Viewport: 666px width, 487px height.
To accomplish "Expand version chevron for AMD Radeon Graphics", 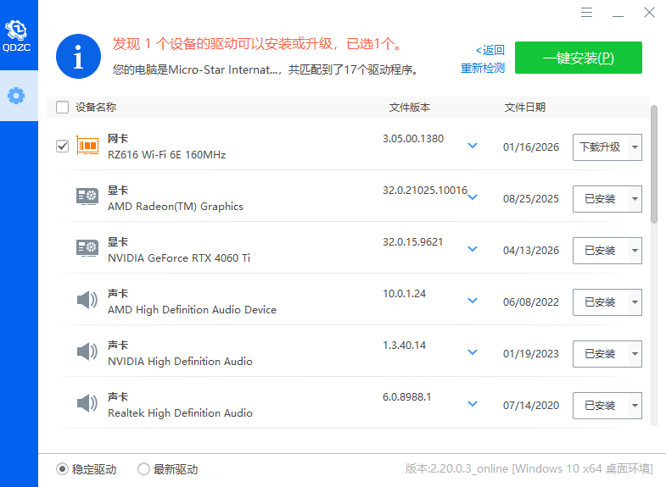I will click(x=473, y=197).
